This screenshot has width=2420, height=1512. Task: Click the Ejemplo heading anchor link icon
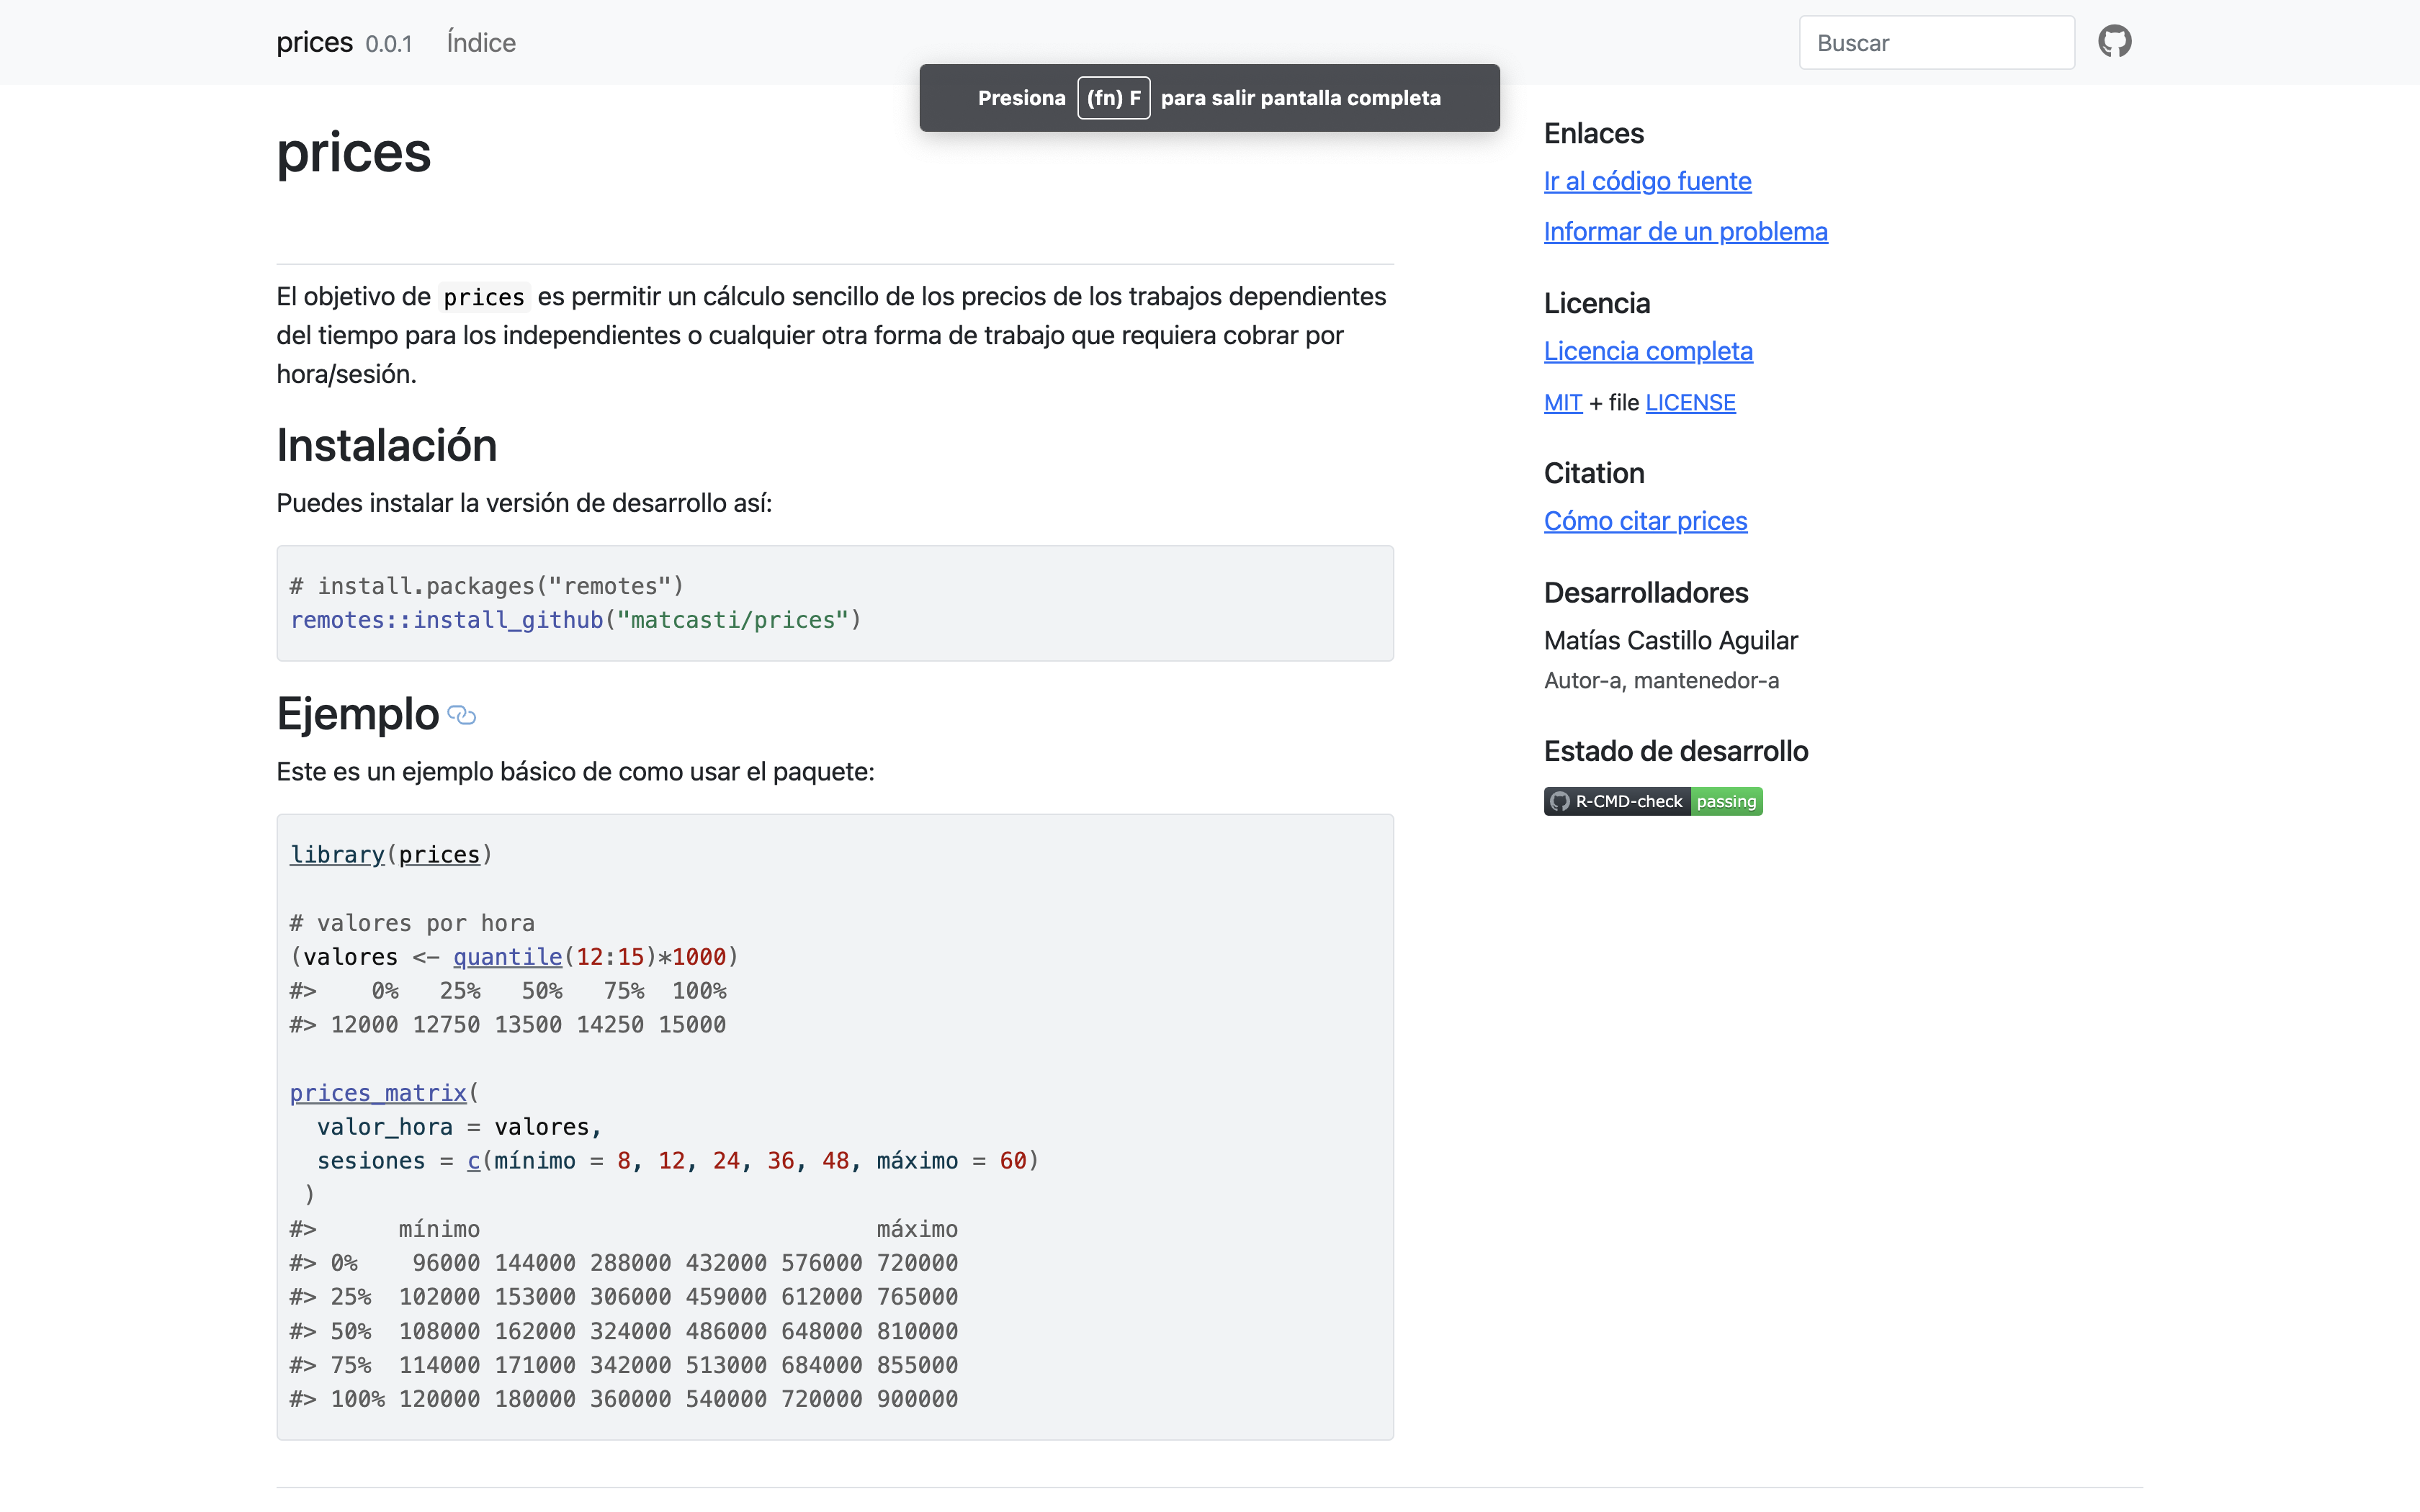click(x=461, y=715)
